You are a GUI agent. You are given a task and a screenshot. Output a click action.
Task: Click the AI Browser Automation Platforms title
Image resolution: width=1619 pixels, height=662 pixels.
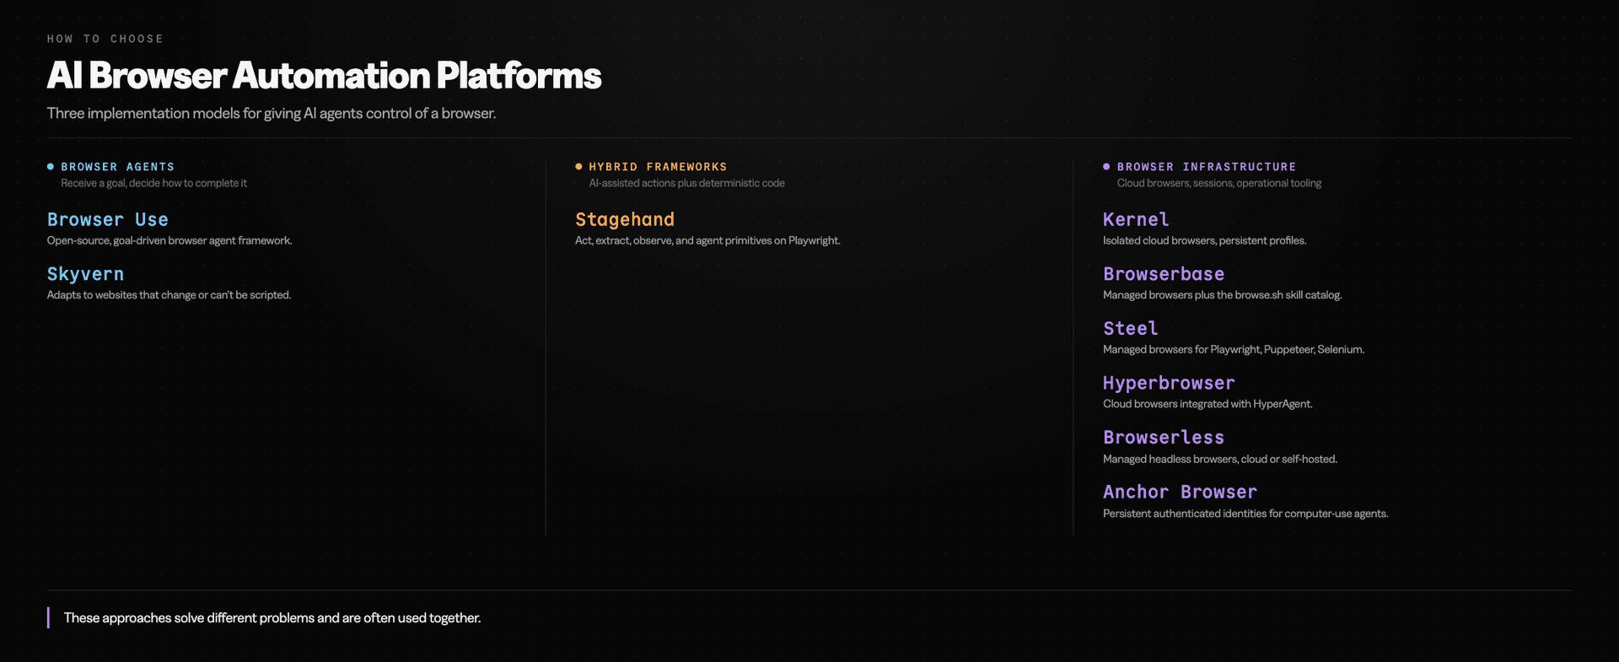coord(324,75)
